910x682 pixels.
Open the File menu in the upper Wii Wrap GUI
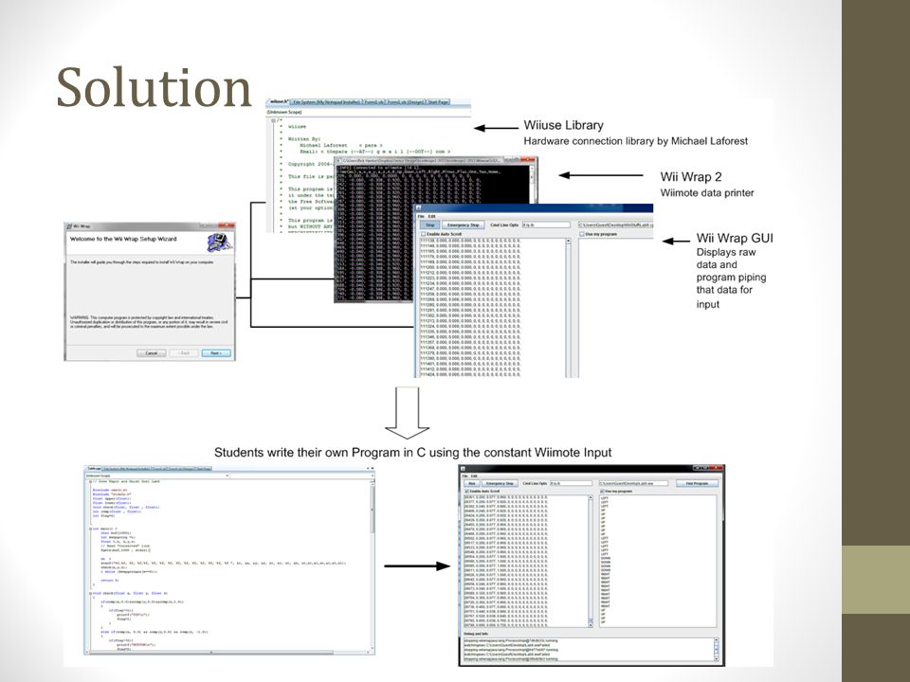point(422,216)
